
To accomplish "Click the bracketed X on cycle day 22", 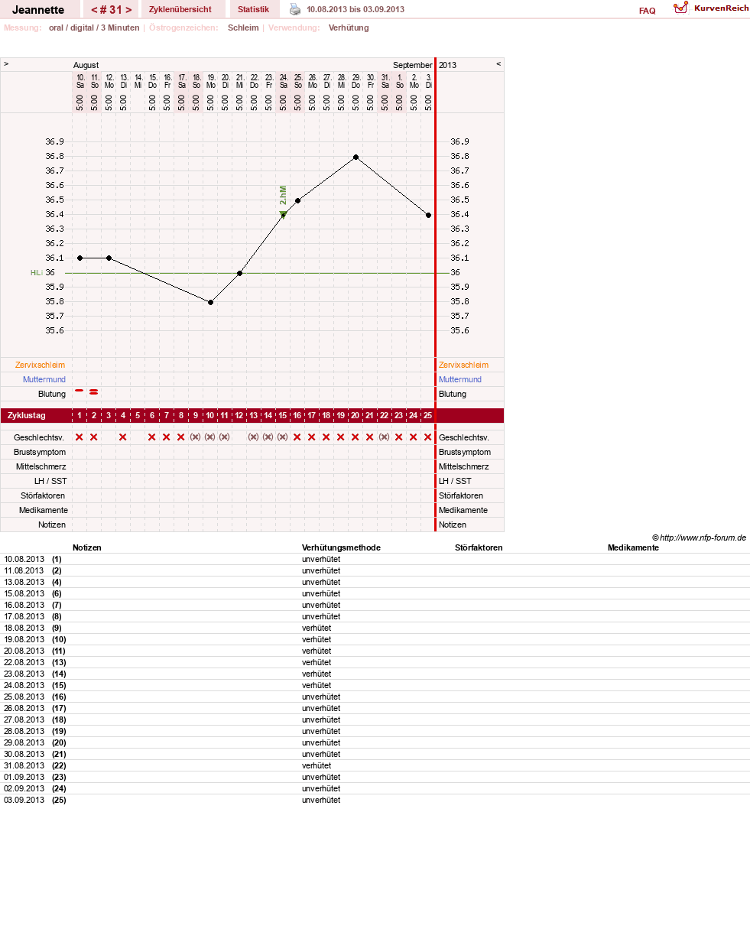I will click(x=385, y=437).
